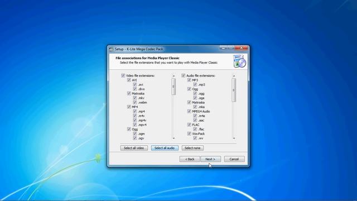The image size is (357, 201).
Task: Uncheck the MPEG4 Audio group checkbox
Action: click(x=189, y=111)
